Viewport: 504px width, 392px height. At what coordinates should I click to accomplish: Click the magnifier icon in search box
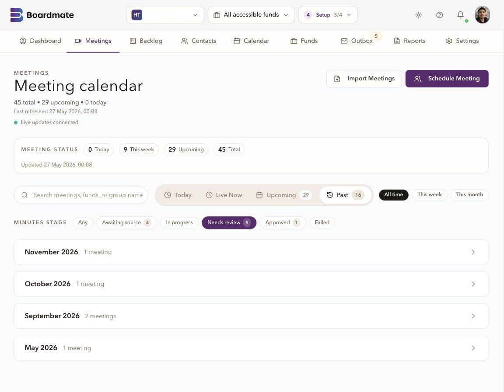[x=24, y=195]
